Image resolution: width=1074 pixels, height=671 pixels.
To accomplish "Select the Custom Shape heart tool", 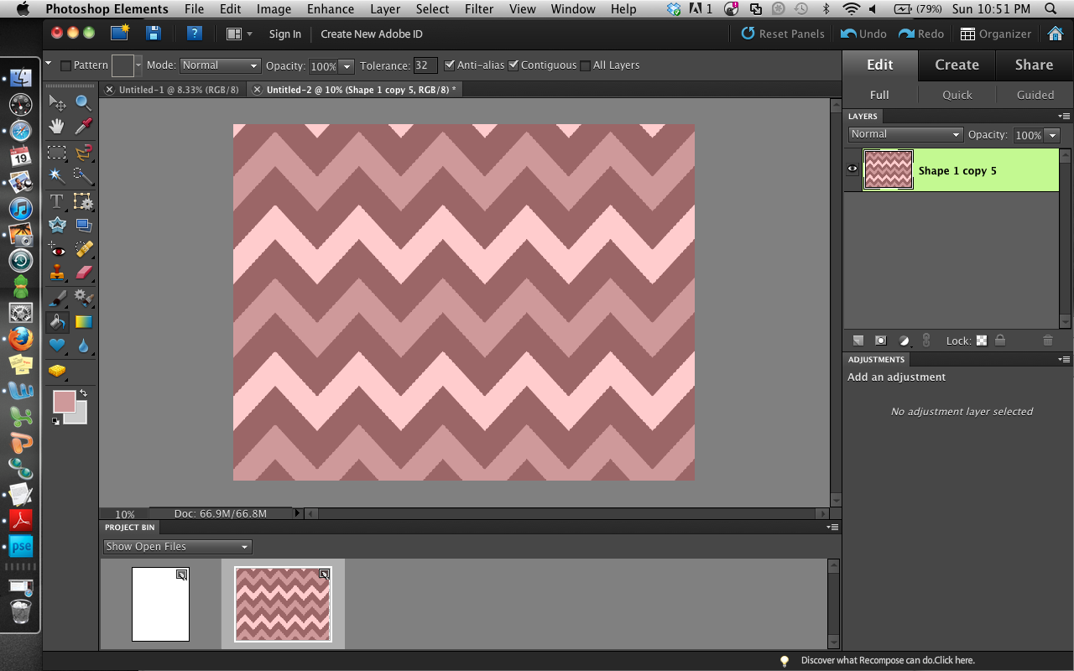I will (57, 345).
